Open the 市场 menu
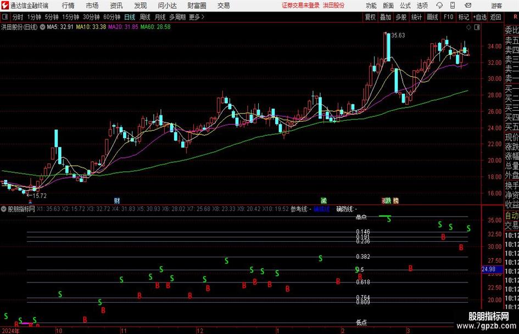The height and width of the screenshot is (334, 519). pyautogui.click(x=92, y=5)
